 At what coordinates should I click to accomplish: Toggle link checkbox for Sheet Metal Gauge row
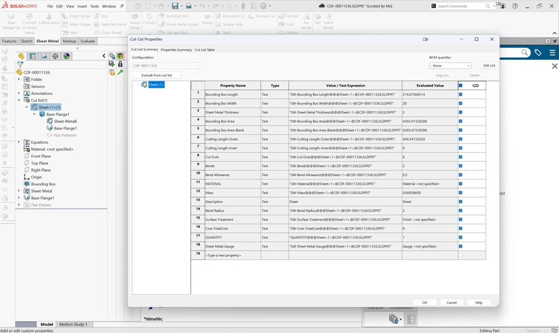[x=461, y=246]
